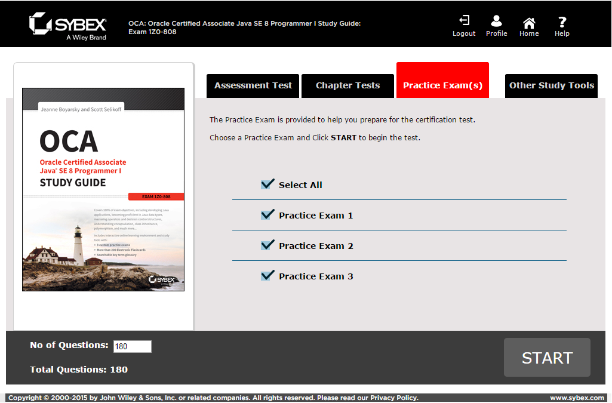612x403 pixels.
Task: Toggle Practice Exam 3 checkbox
Action: (267, 275)
